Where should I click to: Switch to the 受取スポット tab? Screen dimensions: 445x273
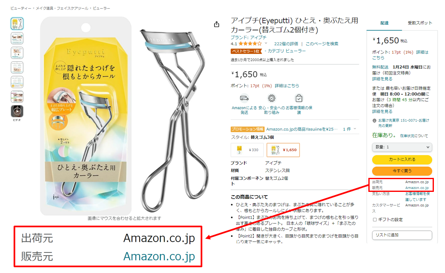pos(420,23)
